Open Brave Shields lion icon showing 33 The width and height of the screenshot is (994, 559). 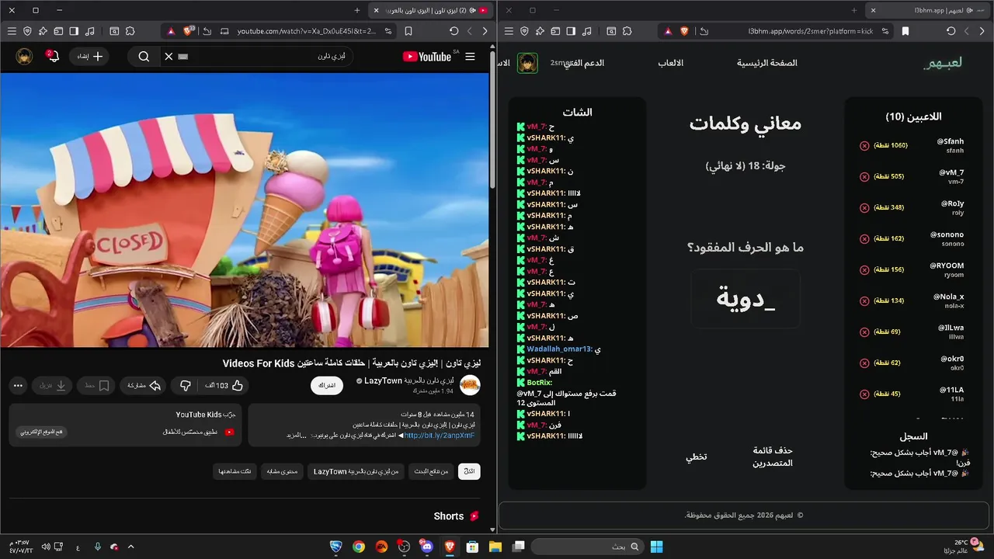[188, 31]
